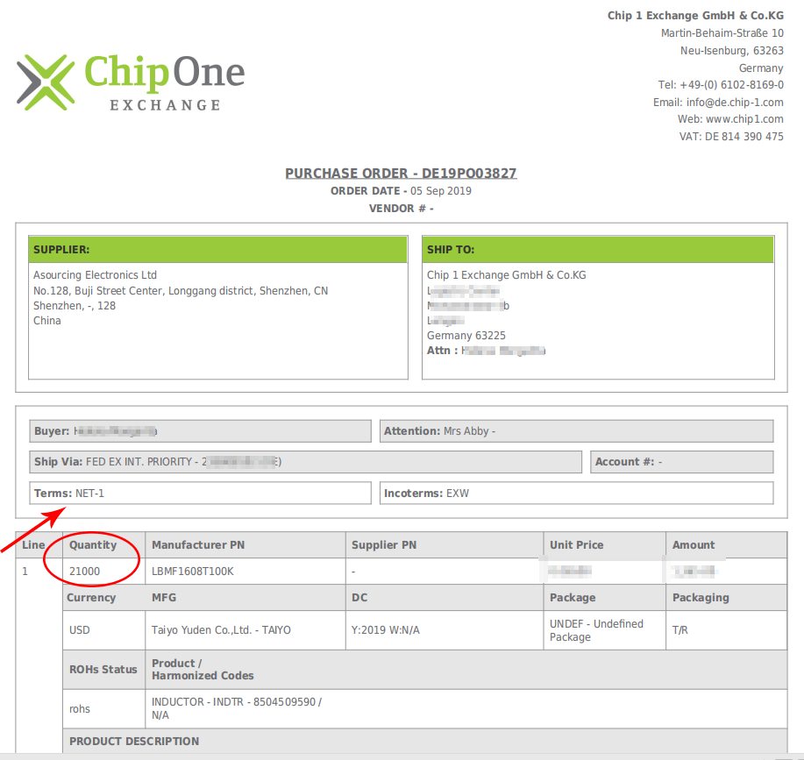Select the company name under Ship To
This screenshot has width=804, height=760.
pos(507,274)
